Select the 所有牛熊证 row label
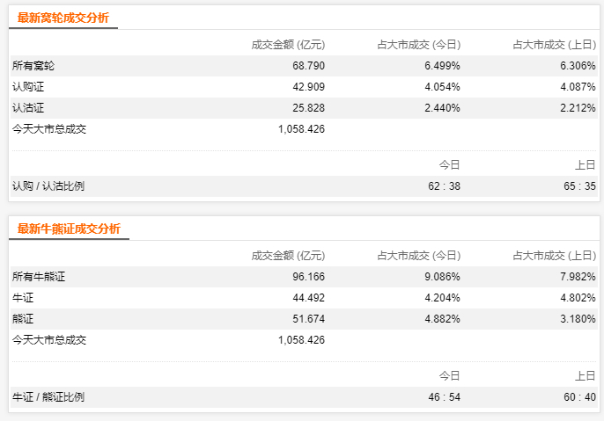Screen dimensions: 604x421 [39, 277]
